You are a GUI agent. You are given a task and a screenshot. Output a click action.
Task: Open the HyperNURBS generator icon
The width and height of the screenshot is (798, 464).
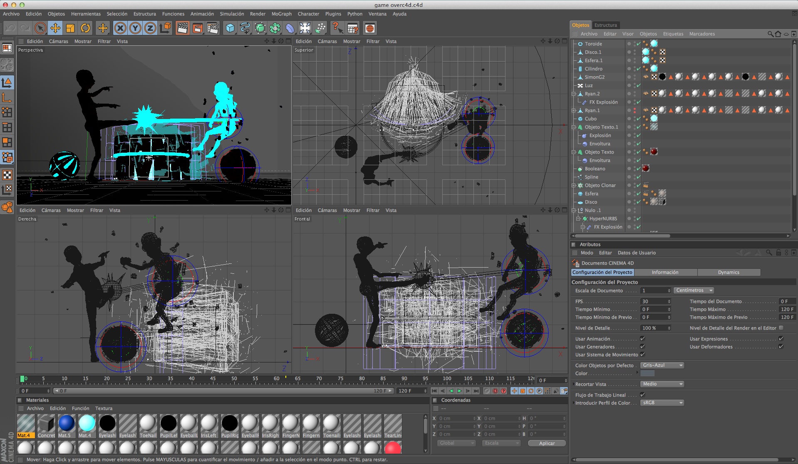pos(260,28)
